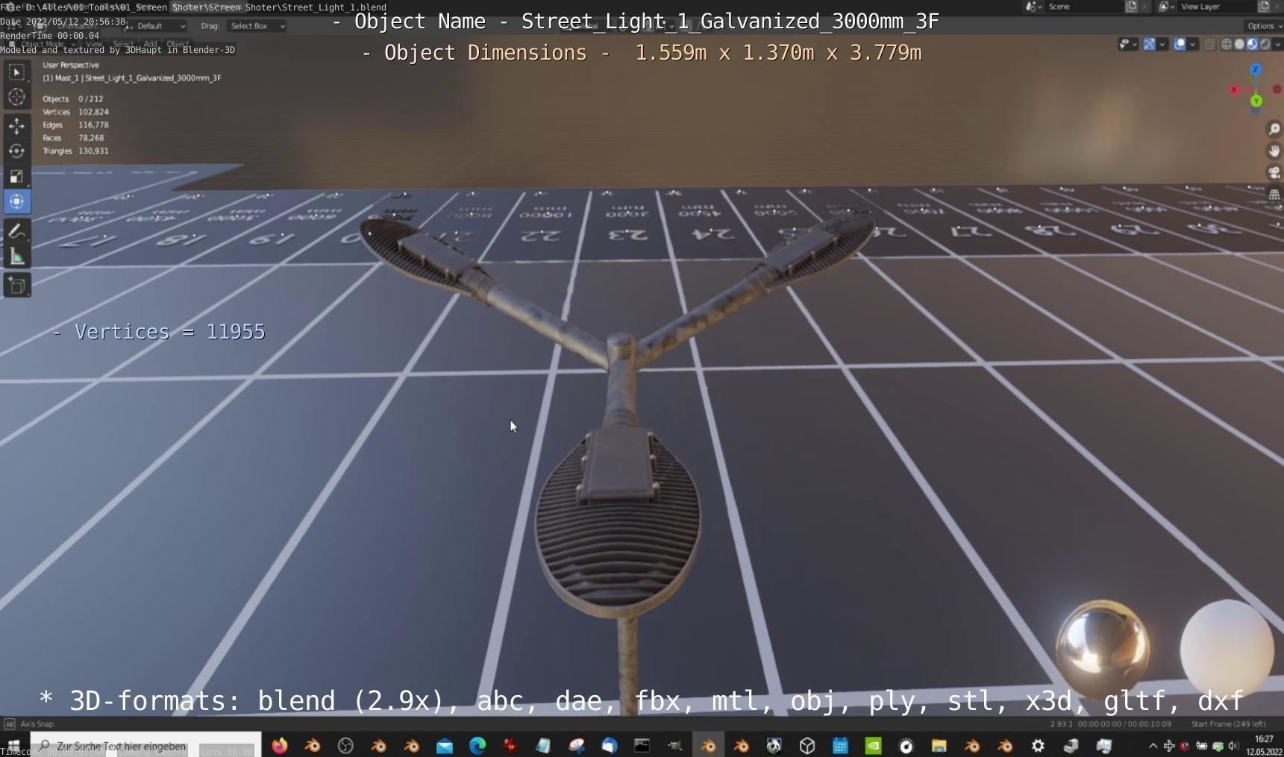Open the view layer browse dropdown icon
The width and height of the screenshot is (1284, 757).
tap(1166, 7)
